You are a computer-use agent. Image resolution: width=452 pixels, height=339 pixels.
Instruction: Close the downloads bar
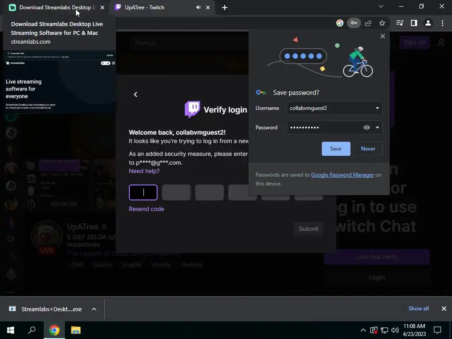pyautogui.click(x=444, y=309)
